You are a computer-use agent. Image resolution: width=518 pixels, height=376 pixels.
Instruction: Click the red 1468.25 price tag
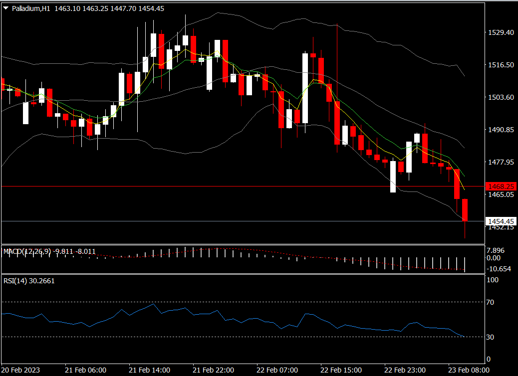coord(501,186)
